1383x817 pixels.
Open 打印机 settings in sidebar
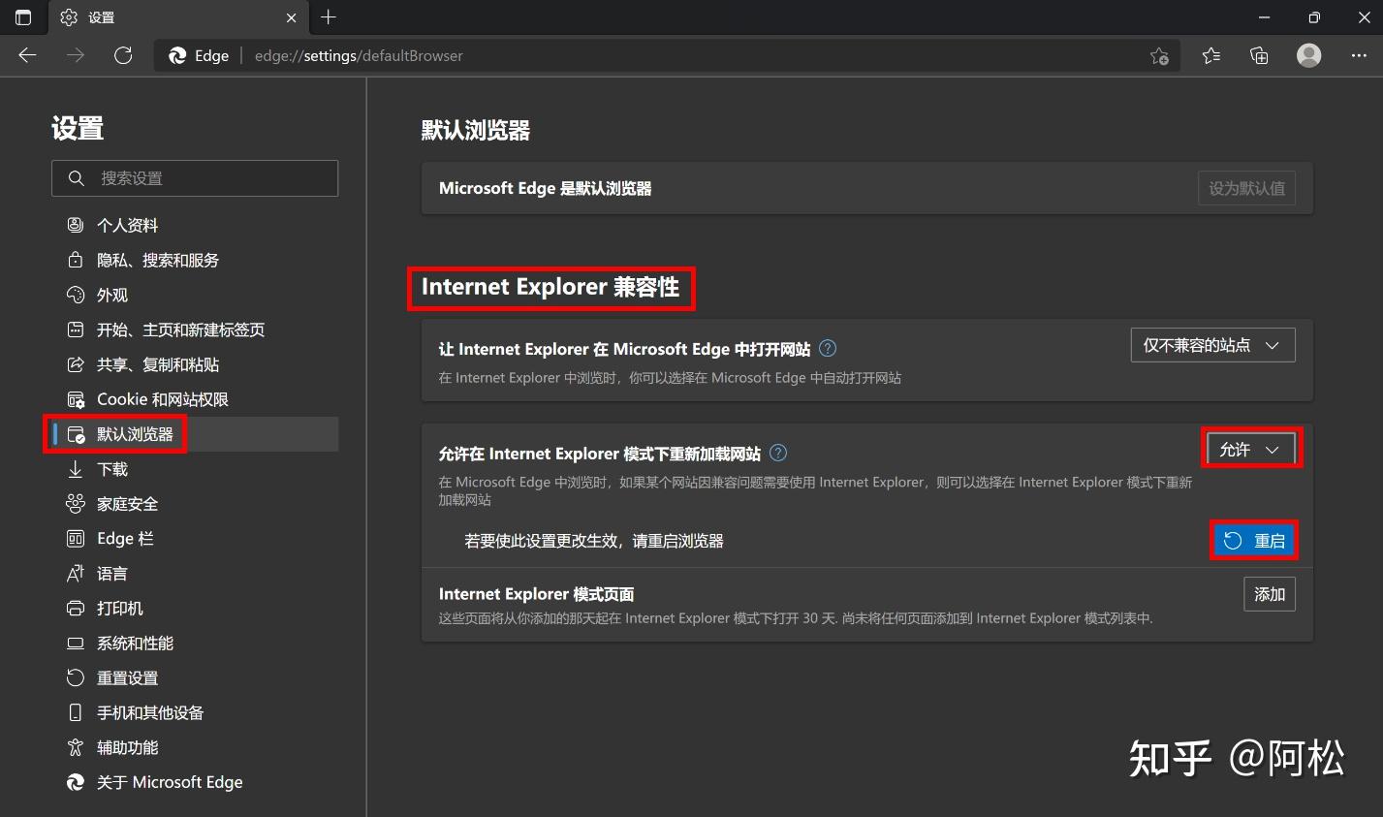tap(117, 608)
